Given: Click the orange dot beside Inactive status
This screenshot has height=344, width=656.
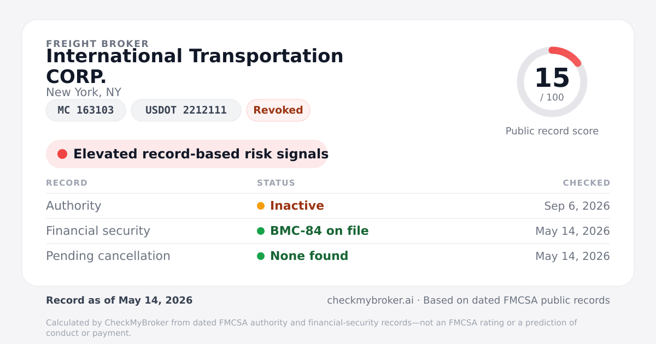Looking at the screenshot, I should [261, 206].
